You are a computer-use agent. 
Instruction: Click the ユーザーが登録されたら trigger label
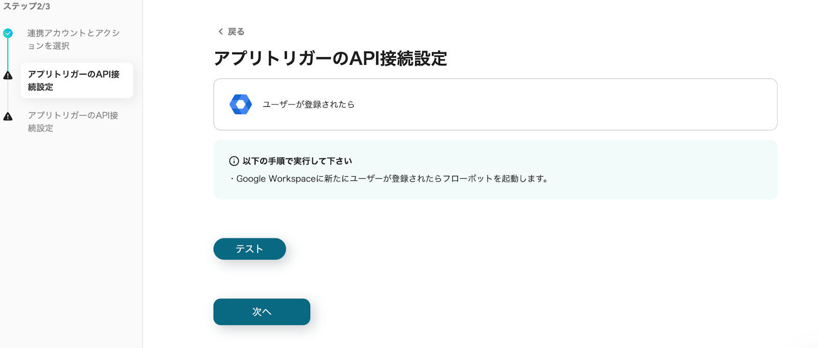(308, 104)
